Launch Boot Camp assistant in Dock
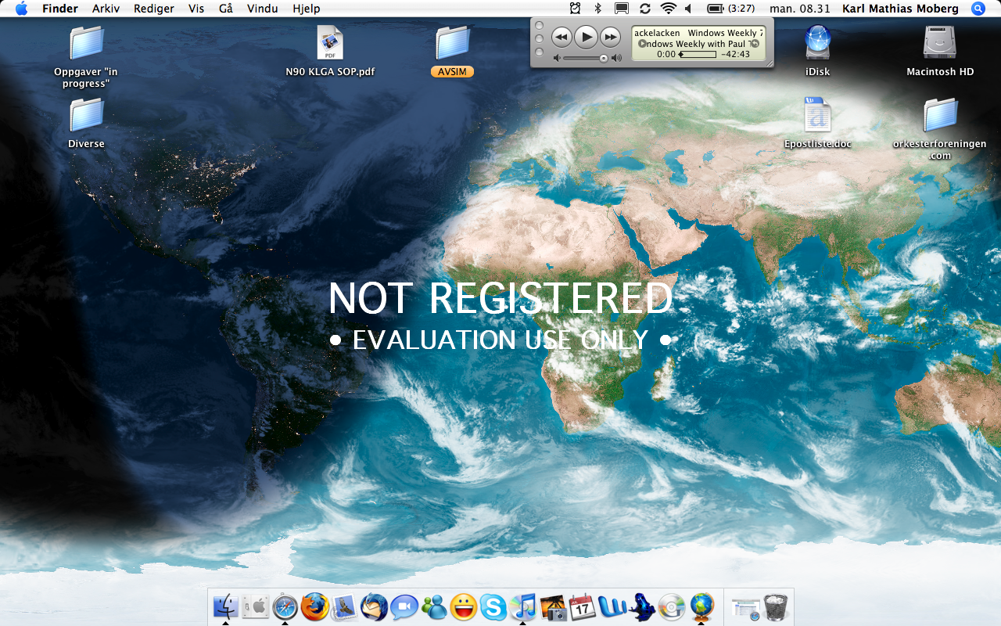The width and height of the screenshot is (1001, 626). tap(256, 606)
